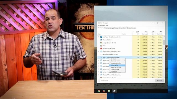The height and width of the screenshot is (99, 177).
Task: Open the File menu
Action: coord(98,26)
